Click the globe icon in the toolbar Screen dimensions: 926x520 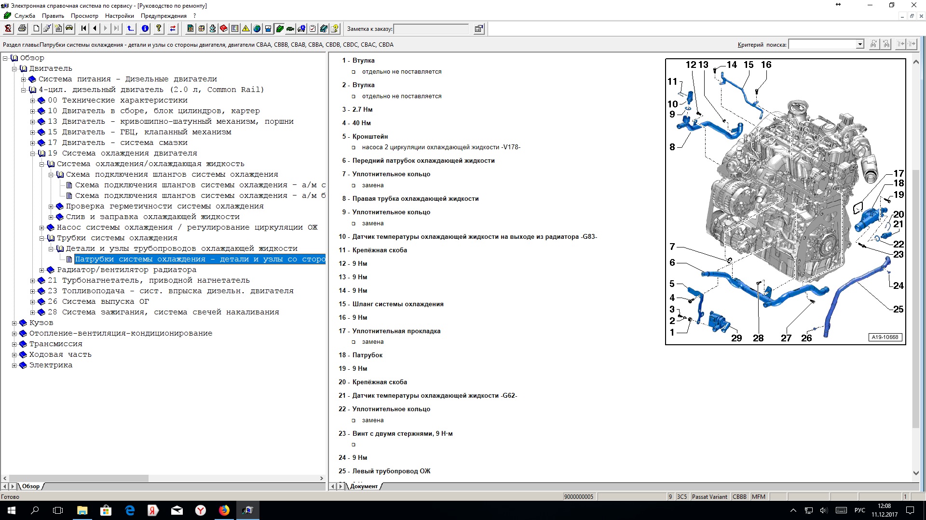tap(257, 29)
